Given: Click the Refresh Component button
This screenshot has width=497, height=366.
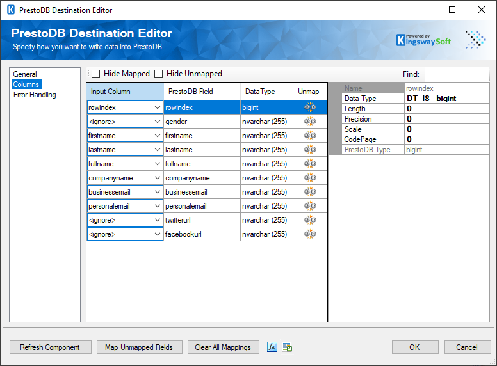Looking at the screenshot, I should tap(51, 347).
